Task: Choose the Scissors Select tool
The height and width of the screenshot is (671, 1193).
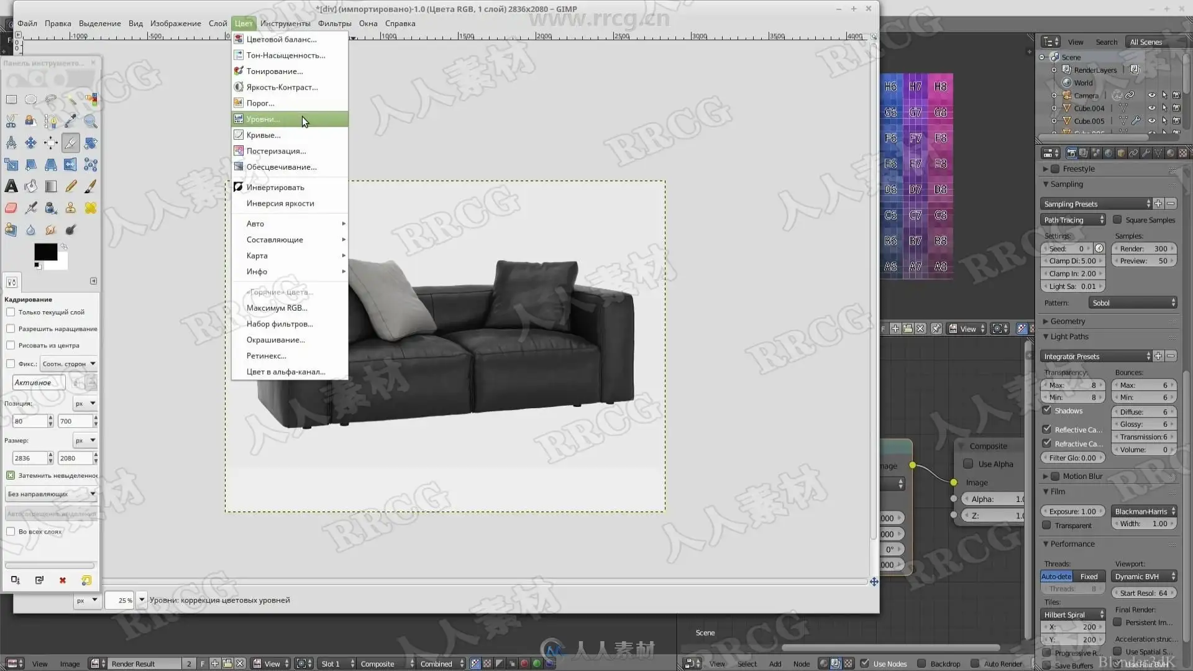Action: tap(11, 121)
